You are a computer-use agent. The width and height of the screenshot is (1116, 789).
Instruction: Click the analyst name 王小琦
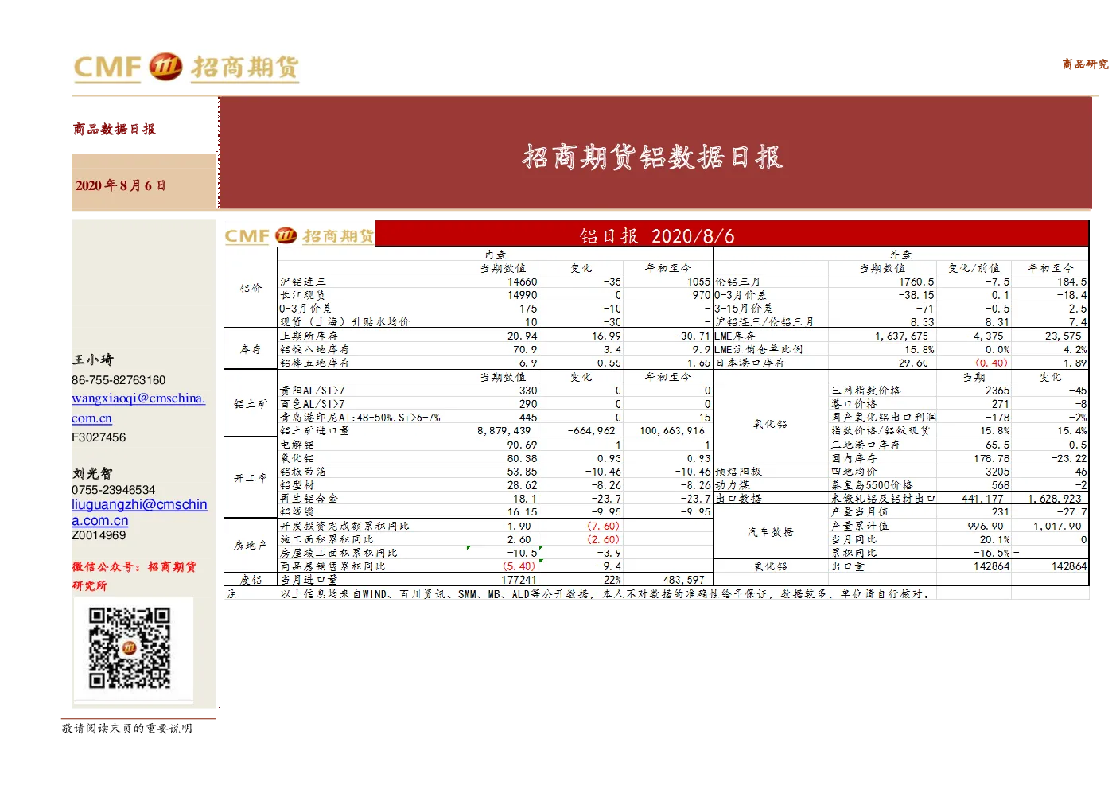pos(92,360)
